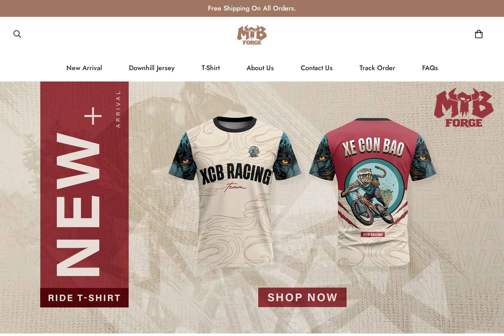Click the MTB Forge header logo
This screenshot has height=336, width=504.
252,35
